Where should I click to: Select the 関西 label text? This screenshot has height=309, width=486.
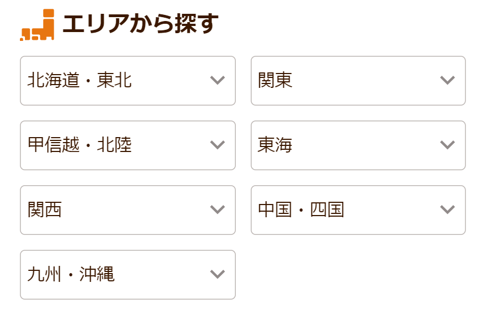click(x=45, y=210)
